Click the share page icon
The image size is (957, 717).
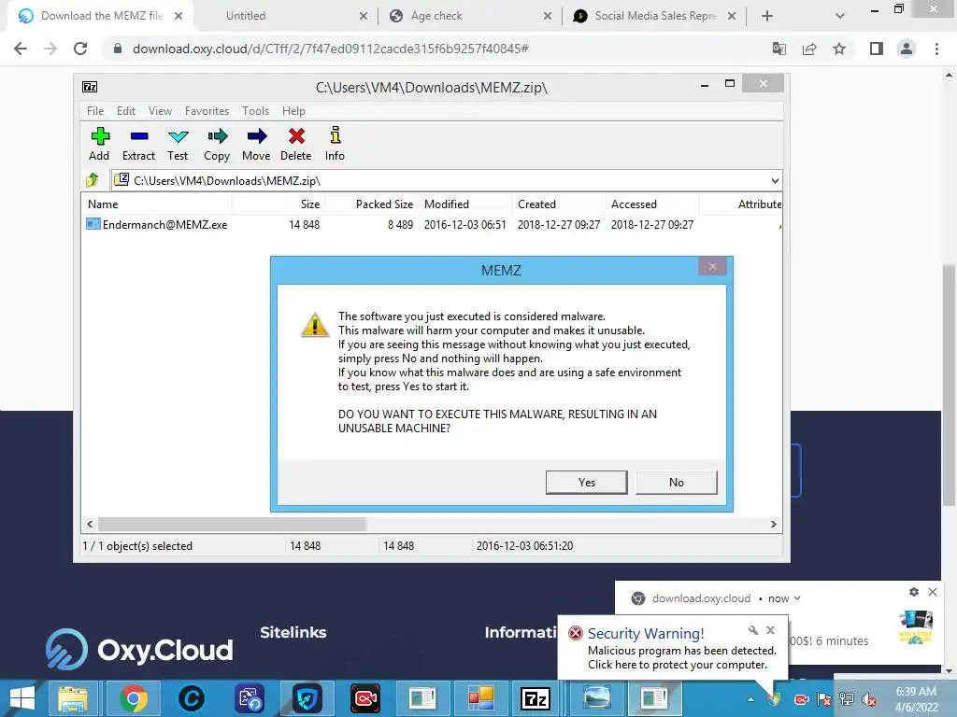809,49
